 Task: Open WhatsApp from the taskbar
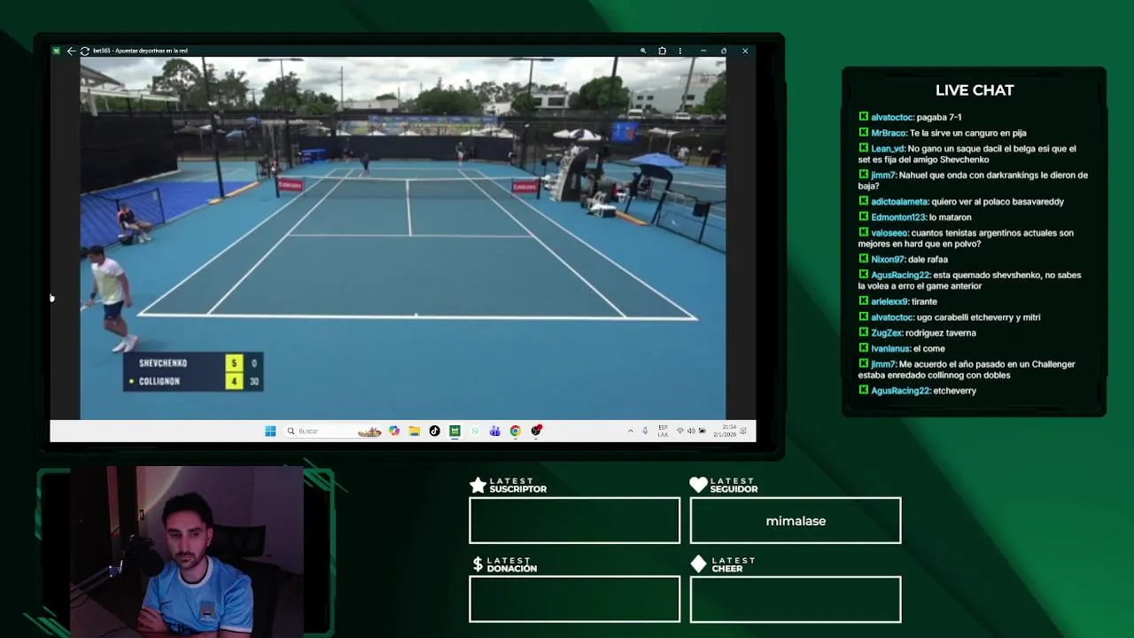475,431
